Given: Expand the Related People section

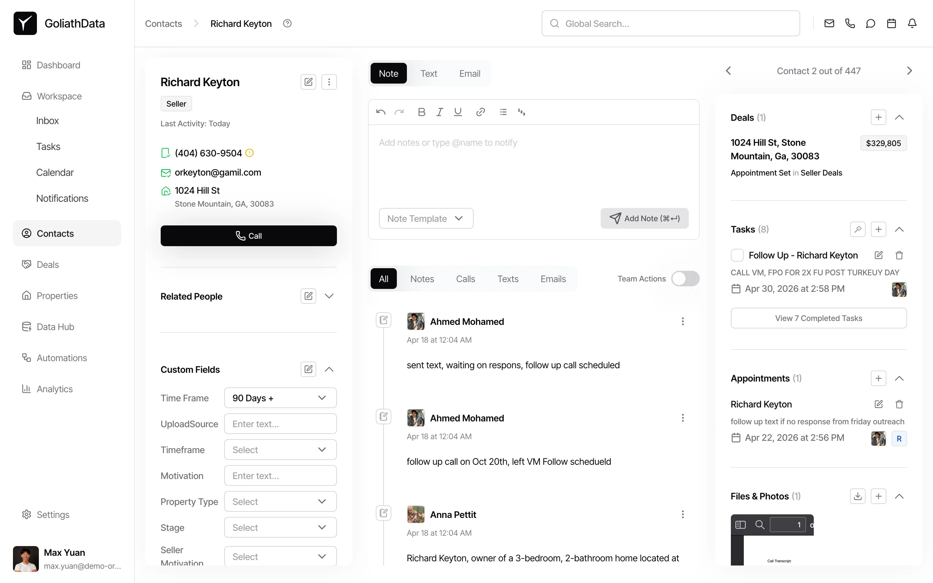Looking at the screenshot, I should [x=329, y=296].
